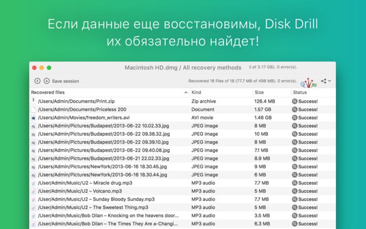366x229 pixels.
Task: Sort by Kind column header
Action: 196,92
